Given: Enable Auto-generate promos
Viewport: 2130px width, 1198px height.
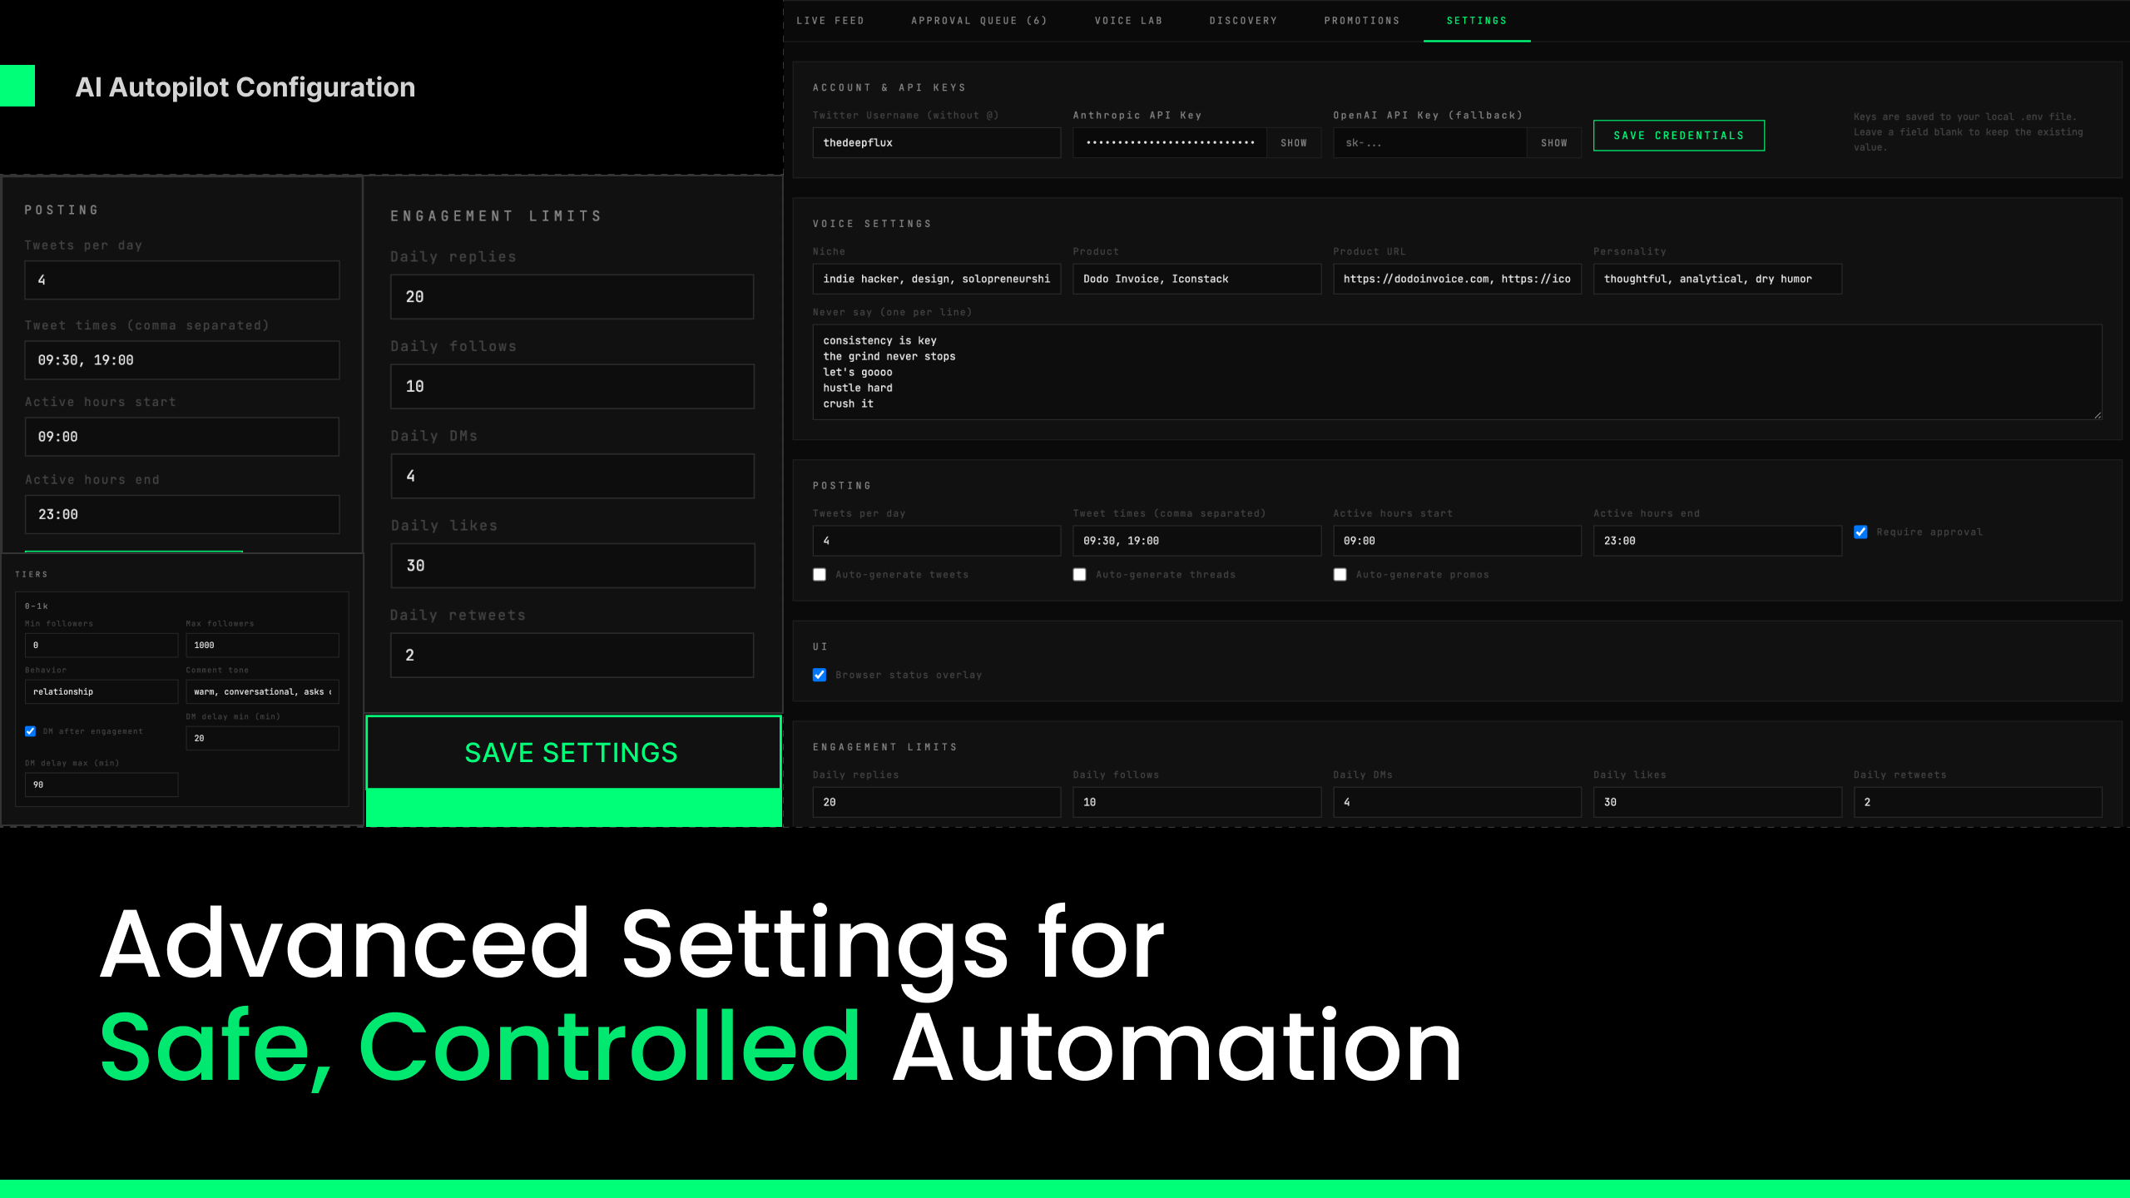Looking at the screenshot, I should point(1340,574).
